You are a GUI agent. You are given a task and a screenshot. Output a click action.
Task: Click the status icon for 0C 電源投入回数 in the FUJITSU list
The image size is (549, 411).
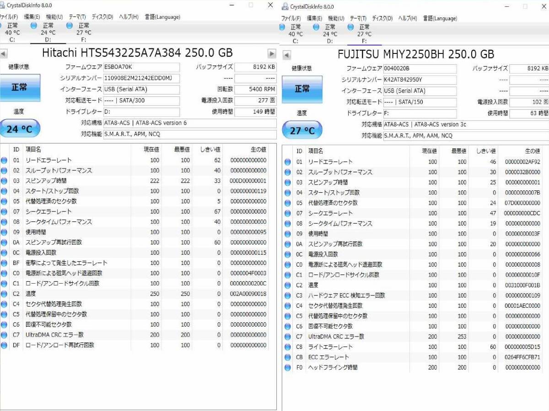click(x=287, y=254)
